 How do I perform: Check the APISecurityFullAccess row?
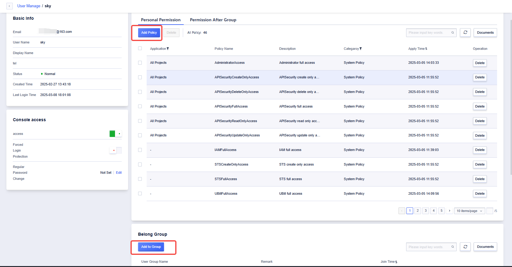point(140,106)
